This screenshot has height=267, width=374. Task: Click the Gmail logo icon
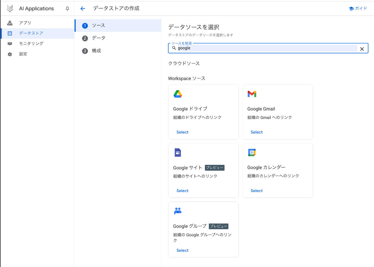(252, 94)
